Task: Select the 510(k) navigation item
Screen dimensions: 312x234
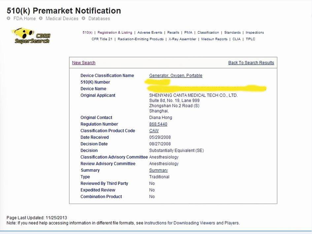Action: [87, 32]
